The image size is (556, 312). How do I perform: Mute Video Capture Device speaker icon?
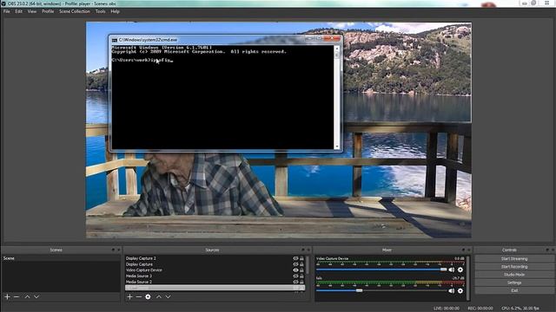click(x=452, y=270)
